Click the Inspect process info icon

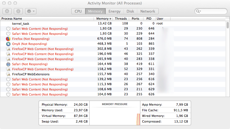click(x=18, y=11)
